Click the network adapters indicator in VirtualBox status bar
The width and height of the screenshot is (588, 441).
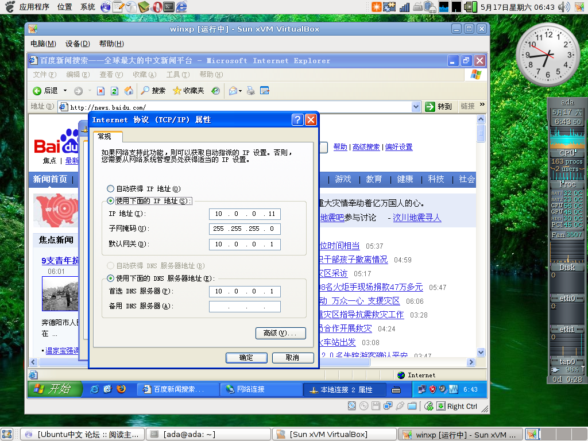pos(388,406)
